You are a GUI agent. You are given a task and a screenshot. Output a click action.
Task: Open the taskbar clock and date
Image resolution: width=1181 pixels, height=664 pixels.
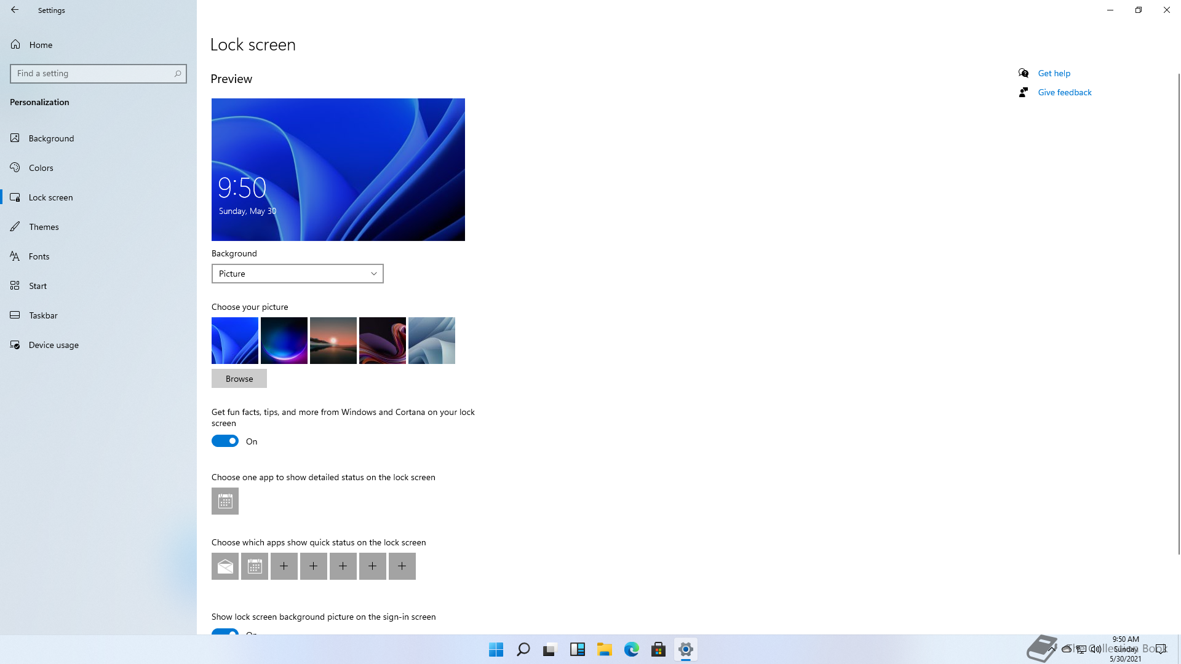[1126, 649]
